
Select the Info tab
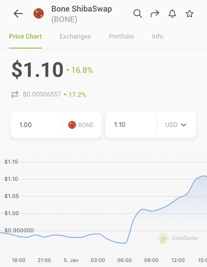(158, 36)
